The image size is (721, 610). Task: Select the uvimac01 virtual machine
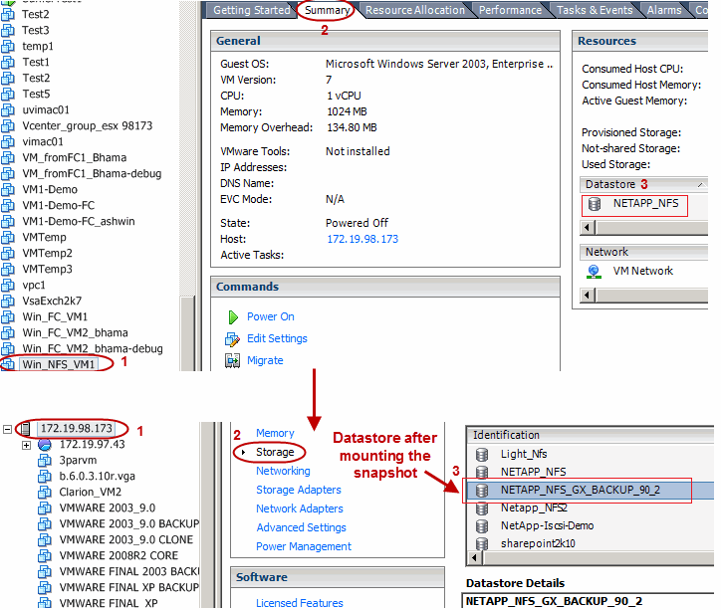click(46, 109)
